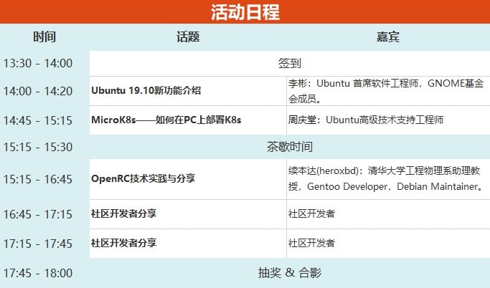Screen dimensions: 490x288
Task: Click 社区开发者 guest in 16:45 row
Action: tap(311, 213)
